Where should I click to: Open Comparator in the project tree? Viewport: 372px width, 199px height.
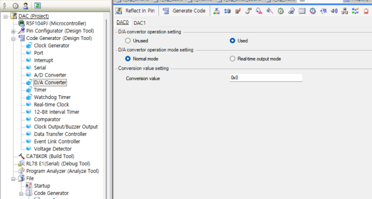[x=47, y=119]
